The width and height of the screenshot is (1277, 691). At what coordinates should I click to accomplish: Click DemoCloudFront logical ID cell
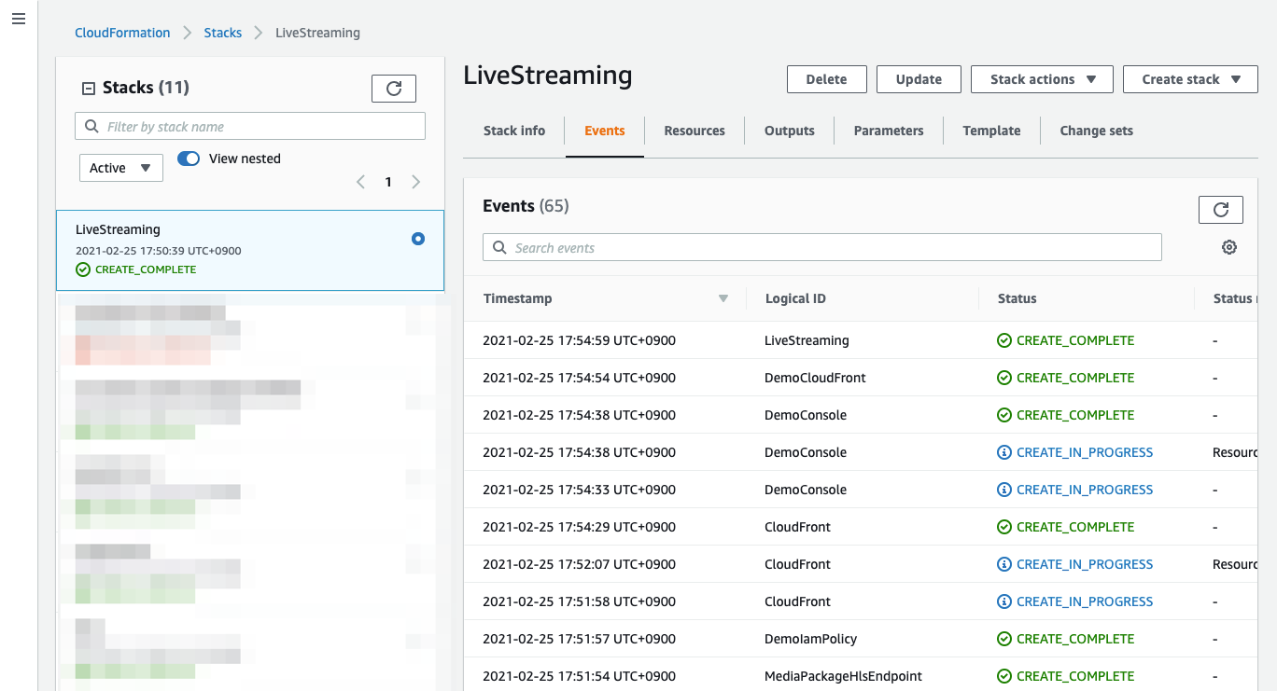point(815,378)
